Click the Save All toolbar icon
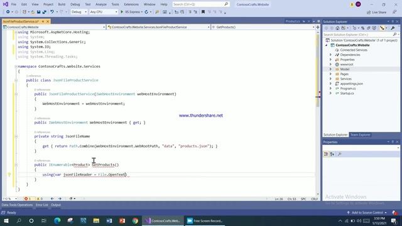Viewport: 402px width, 226px height. point(45,12)
